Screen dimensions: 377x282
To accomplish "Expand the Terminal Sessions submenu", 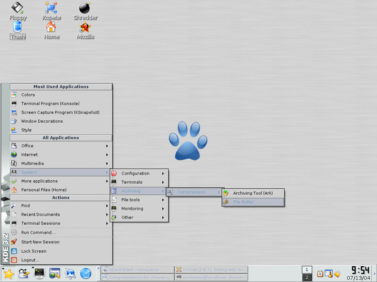I will coord(61,223).
